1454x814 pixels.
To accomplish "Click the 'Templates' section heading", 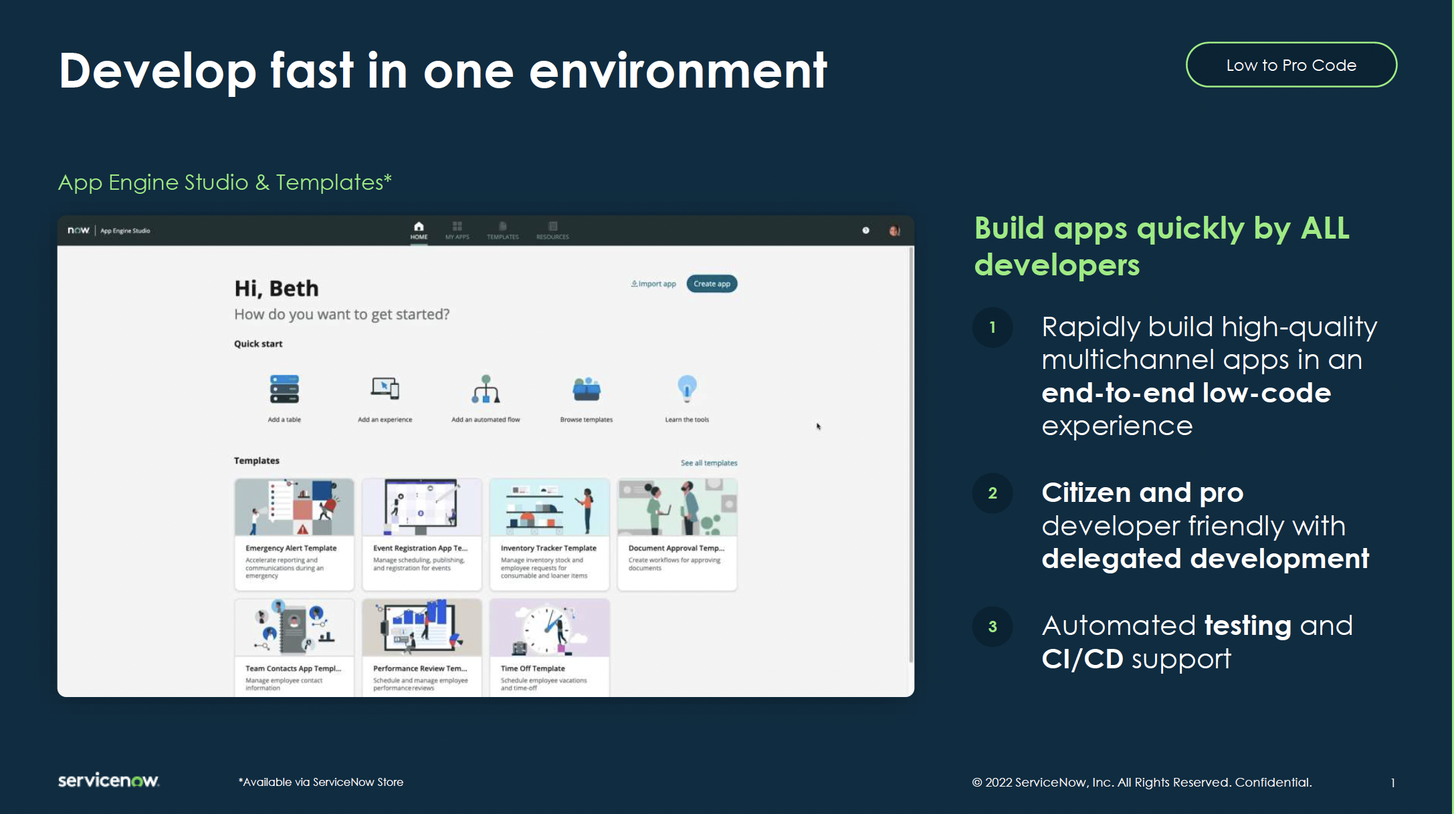I will pyautogui.click(x=257, y=461).
